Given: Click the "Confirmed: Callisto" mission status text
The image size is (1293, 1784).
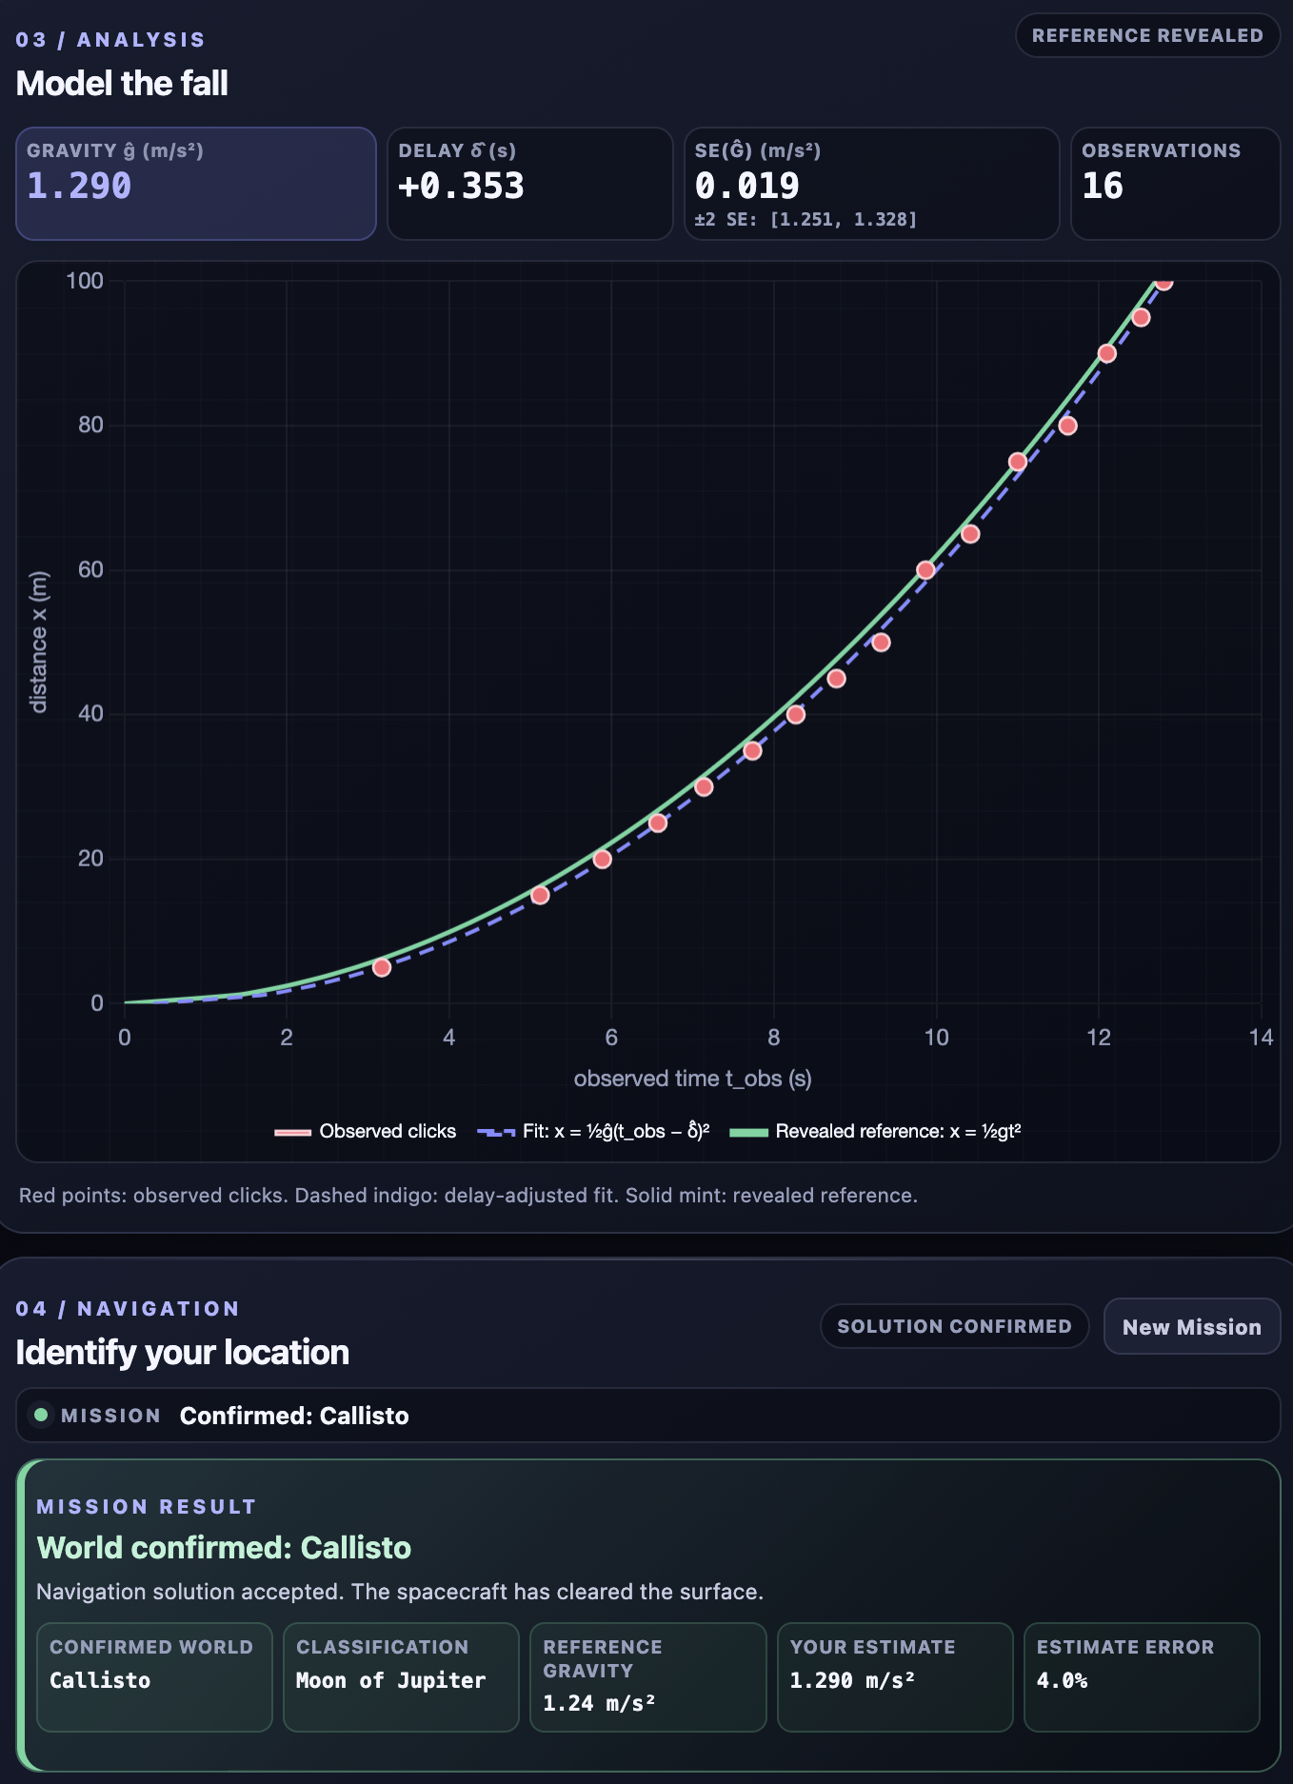Looking at the screenshot, I should click(294, 1416).
